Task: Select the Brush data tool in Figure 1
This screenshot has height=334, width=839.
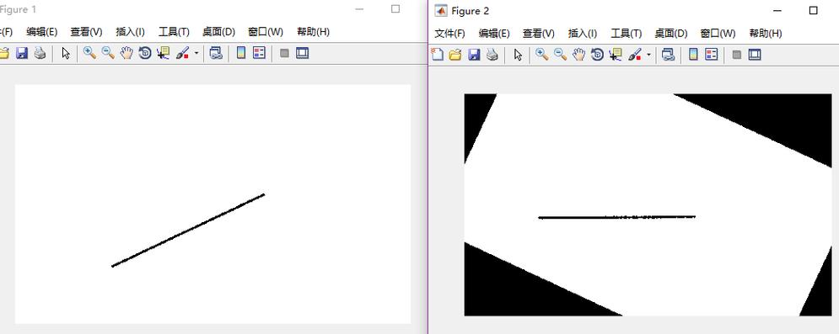Action: [182, 53]
